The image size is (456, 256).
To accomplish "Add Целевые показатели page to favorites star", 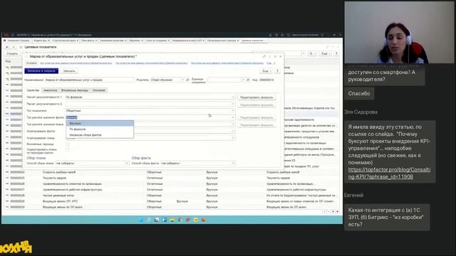I will [21, 47].
